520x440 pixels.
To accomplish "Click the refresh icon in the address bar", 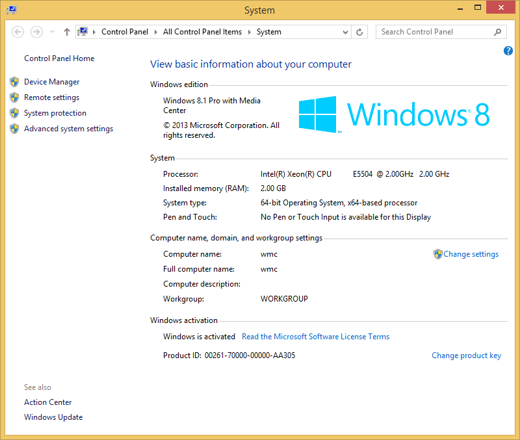I will [359, 31].
